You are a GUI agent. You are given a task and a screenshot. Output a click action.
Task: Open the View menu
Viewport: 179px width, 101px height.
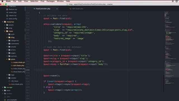pos(26,1)
